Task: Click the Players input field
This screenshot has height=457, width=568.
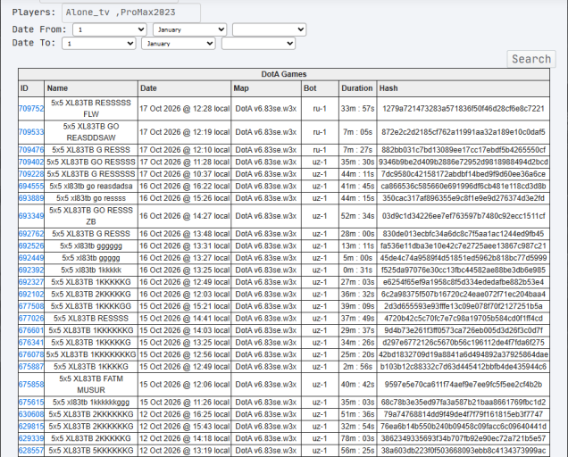Action: (131, 12)
